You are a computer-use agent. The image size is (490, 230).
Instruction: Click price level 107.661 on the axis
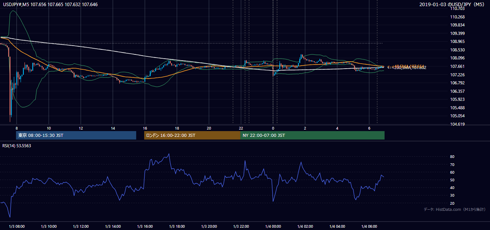(x=457, y=66)
